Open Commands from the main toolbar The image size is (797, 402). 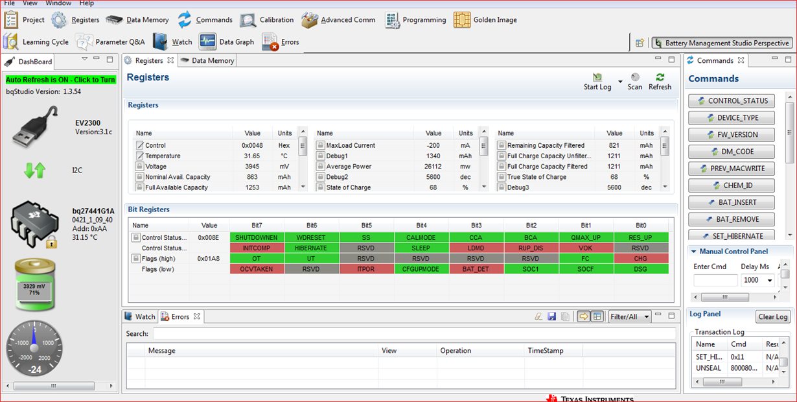tap(205, 19)
